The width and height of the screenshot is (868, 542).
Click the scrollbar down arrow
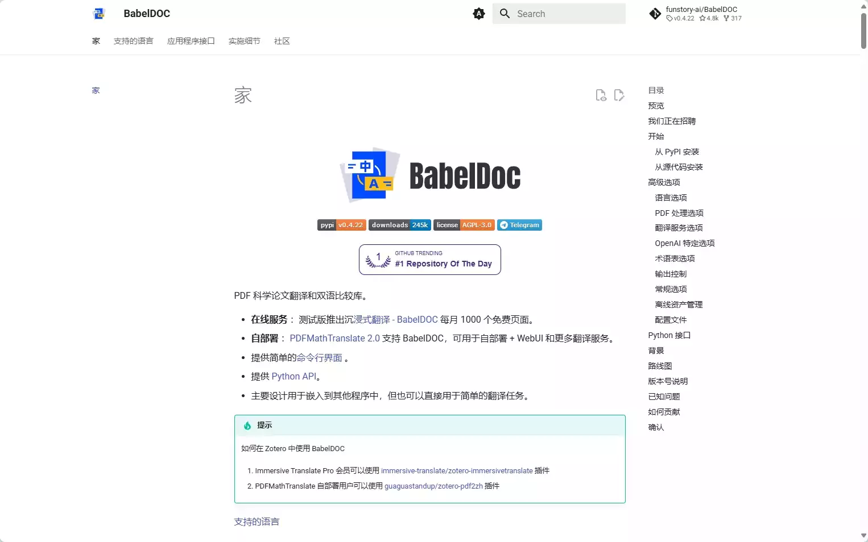[863, 536]
